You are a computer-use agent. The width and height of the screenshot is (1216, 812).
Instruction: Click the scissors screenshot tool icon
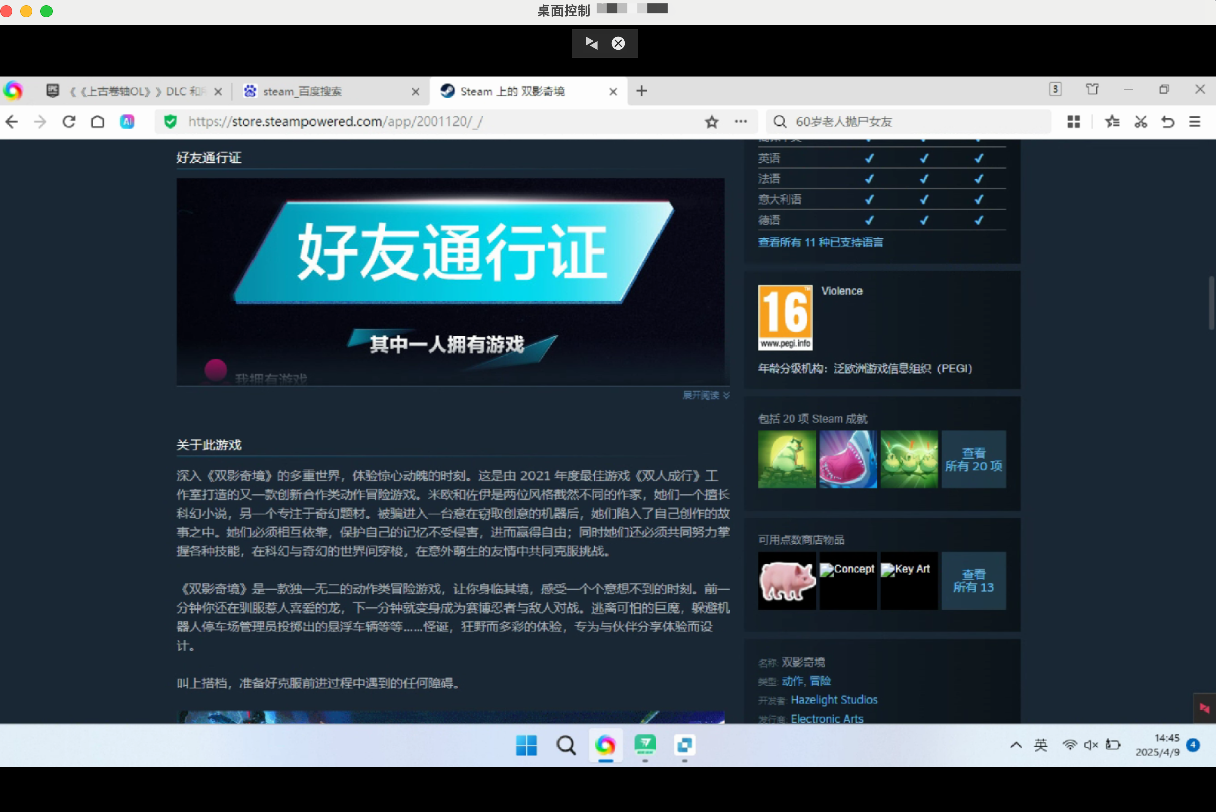[1140, 121]
